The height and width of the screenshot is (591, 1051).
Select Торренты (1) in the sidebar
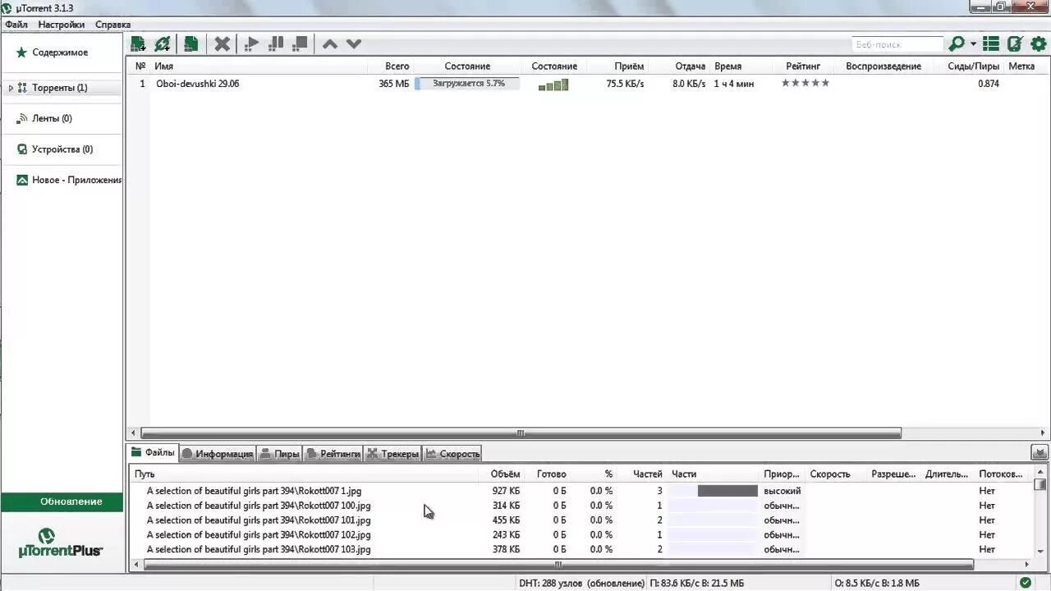tap(59, 88)
